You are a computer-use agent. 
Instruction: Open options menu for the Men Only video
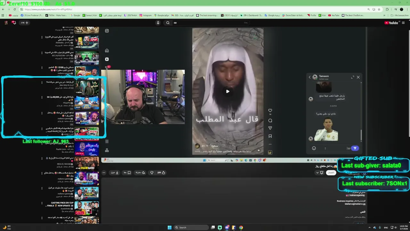pos(42,82)
